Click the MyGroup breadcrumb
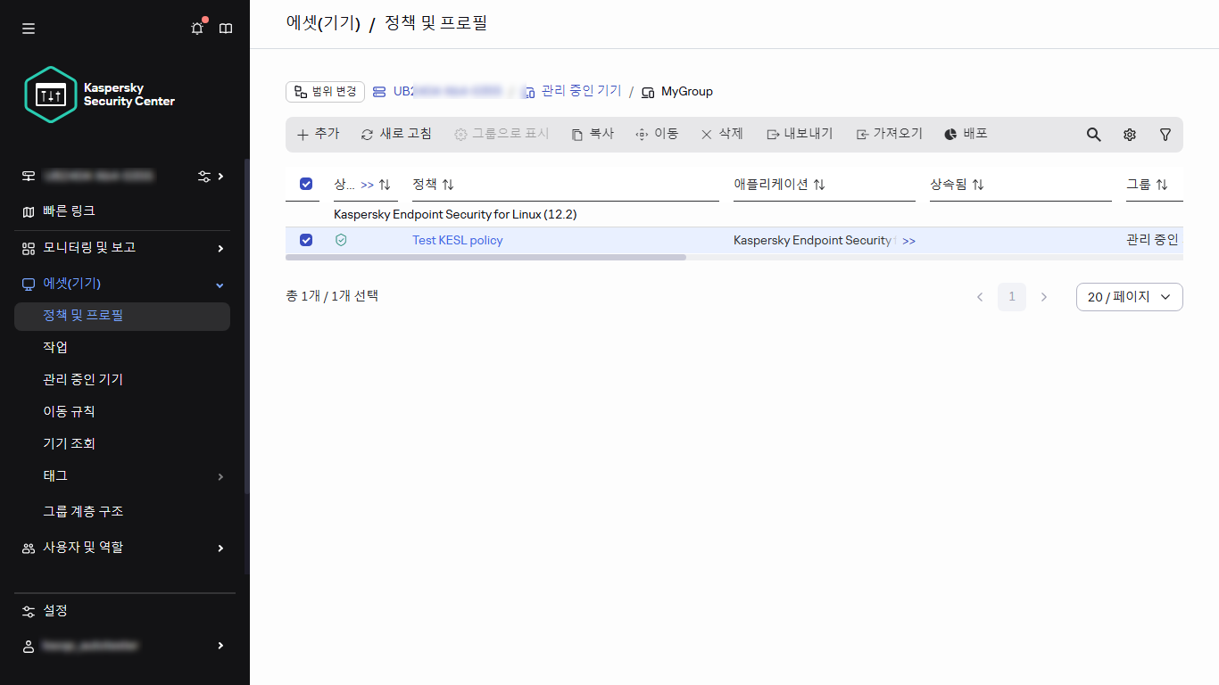The image size is (1219, 685). tap(684, 91)
